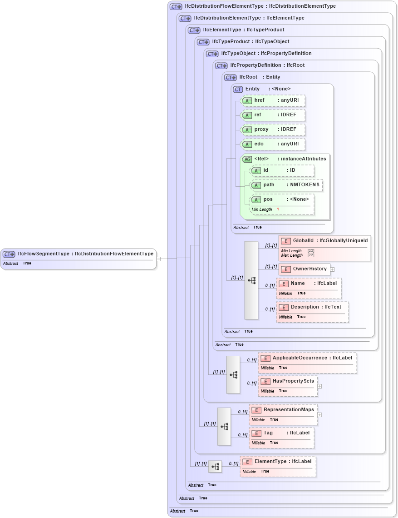
Task: Click the instanceAttributes attribute group icon
Action: pos(248,159)
